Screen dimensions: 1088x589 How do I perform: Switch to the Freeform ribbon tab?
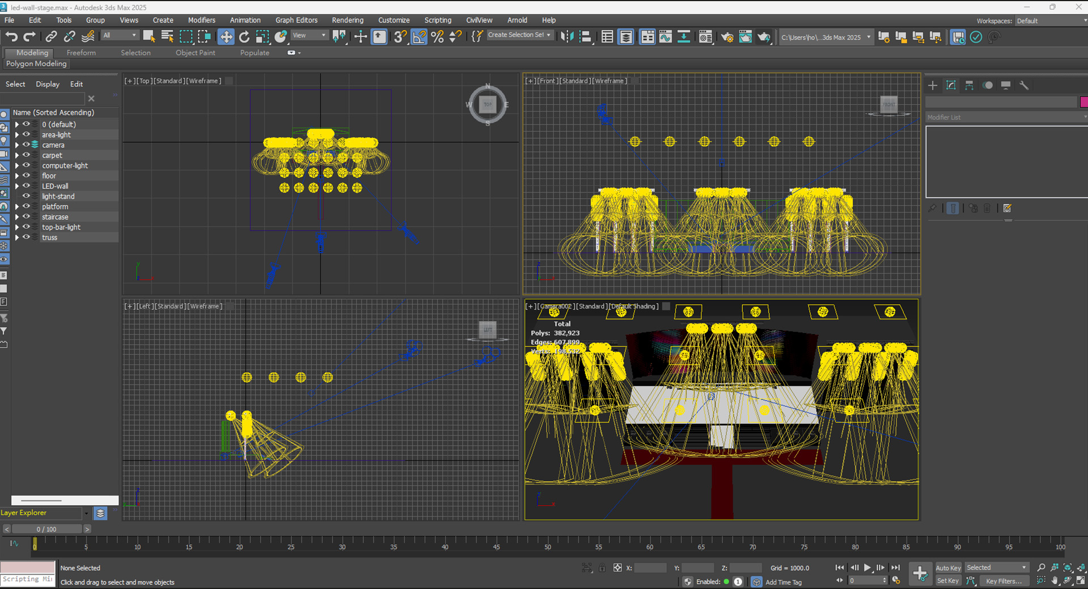click(81, 53)
